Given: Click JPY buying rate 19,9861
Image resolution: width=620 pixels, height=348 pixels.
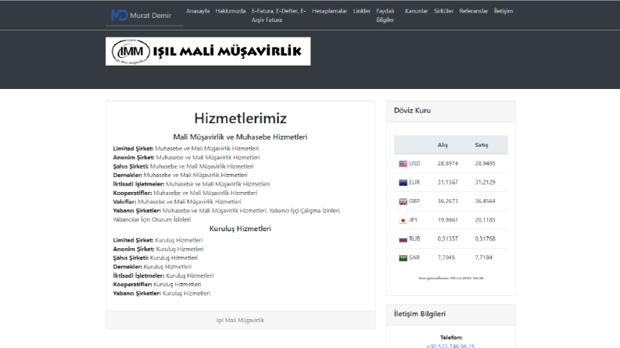Looking at the screenshot, I should click(x=447, y=220).
